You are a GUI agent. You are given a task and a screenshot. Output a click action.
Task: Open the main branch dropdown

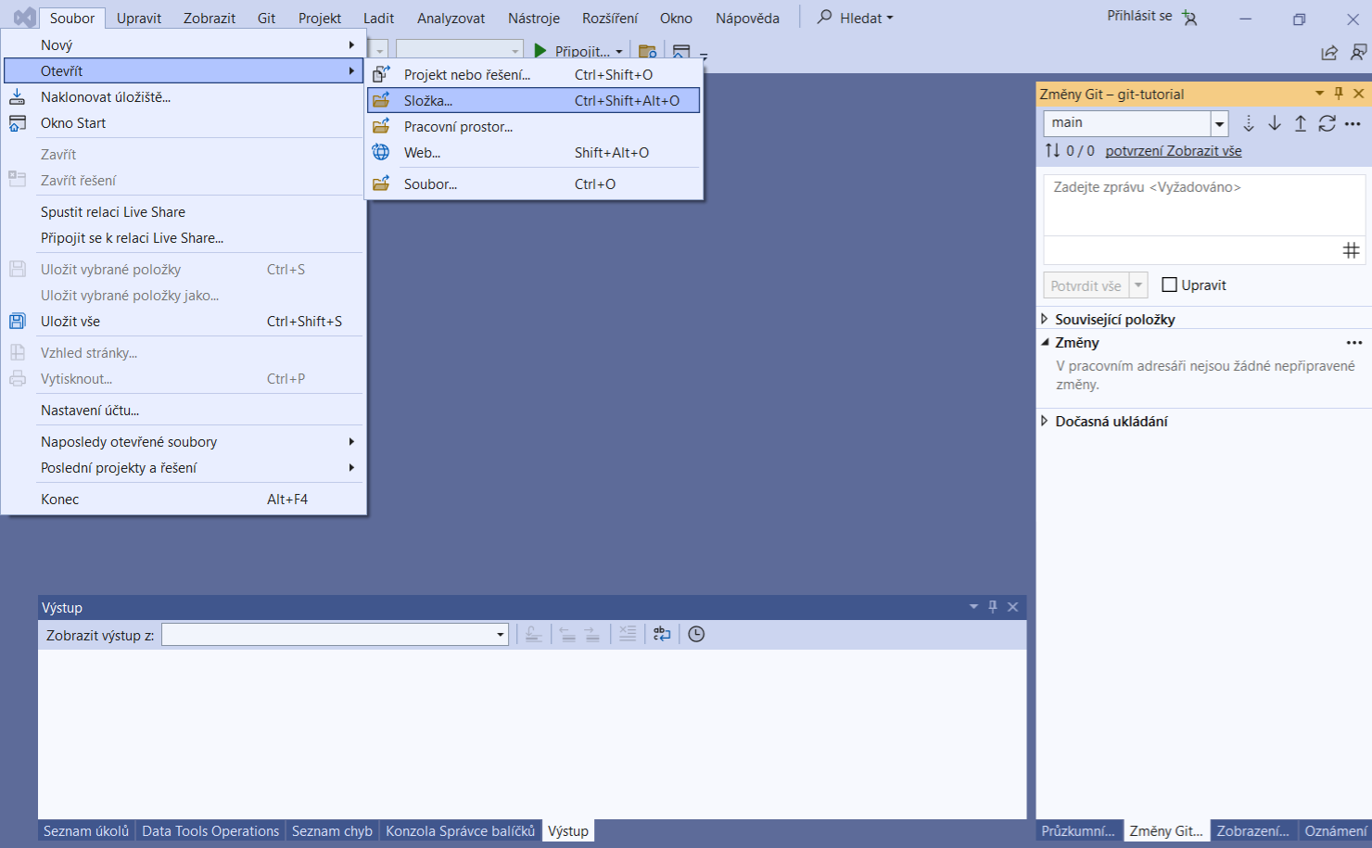[1220, 123]
